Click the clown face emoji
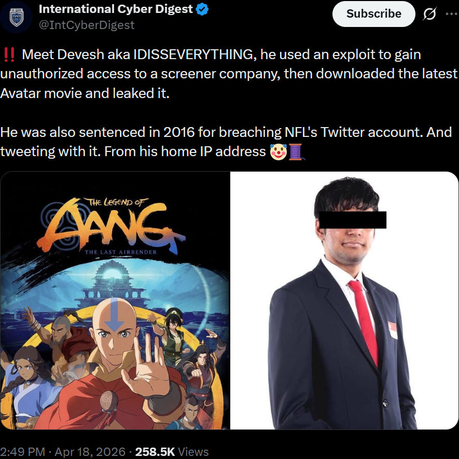The image size is (459, 459). coord(278,151)
